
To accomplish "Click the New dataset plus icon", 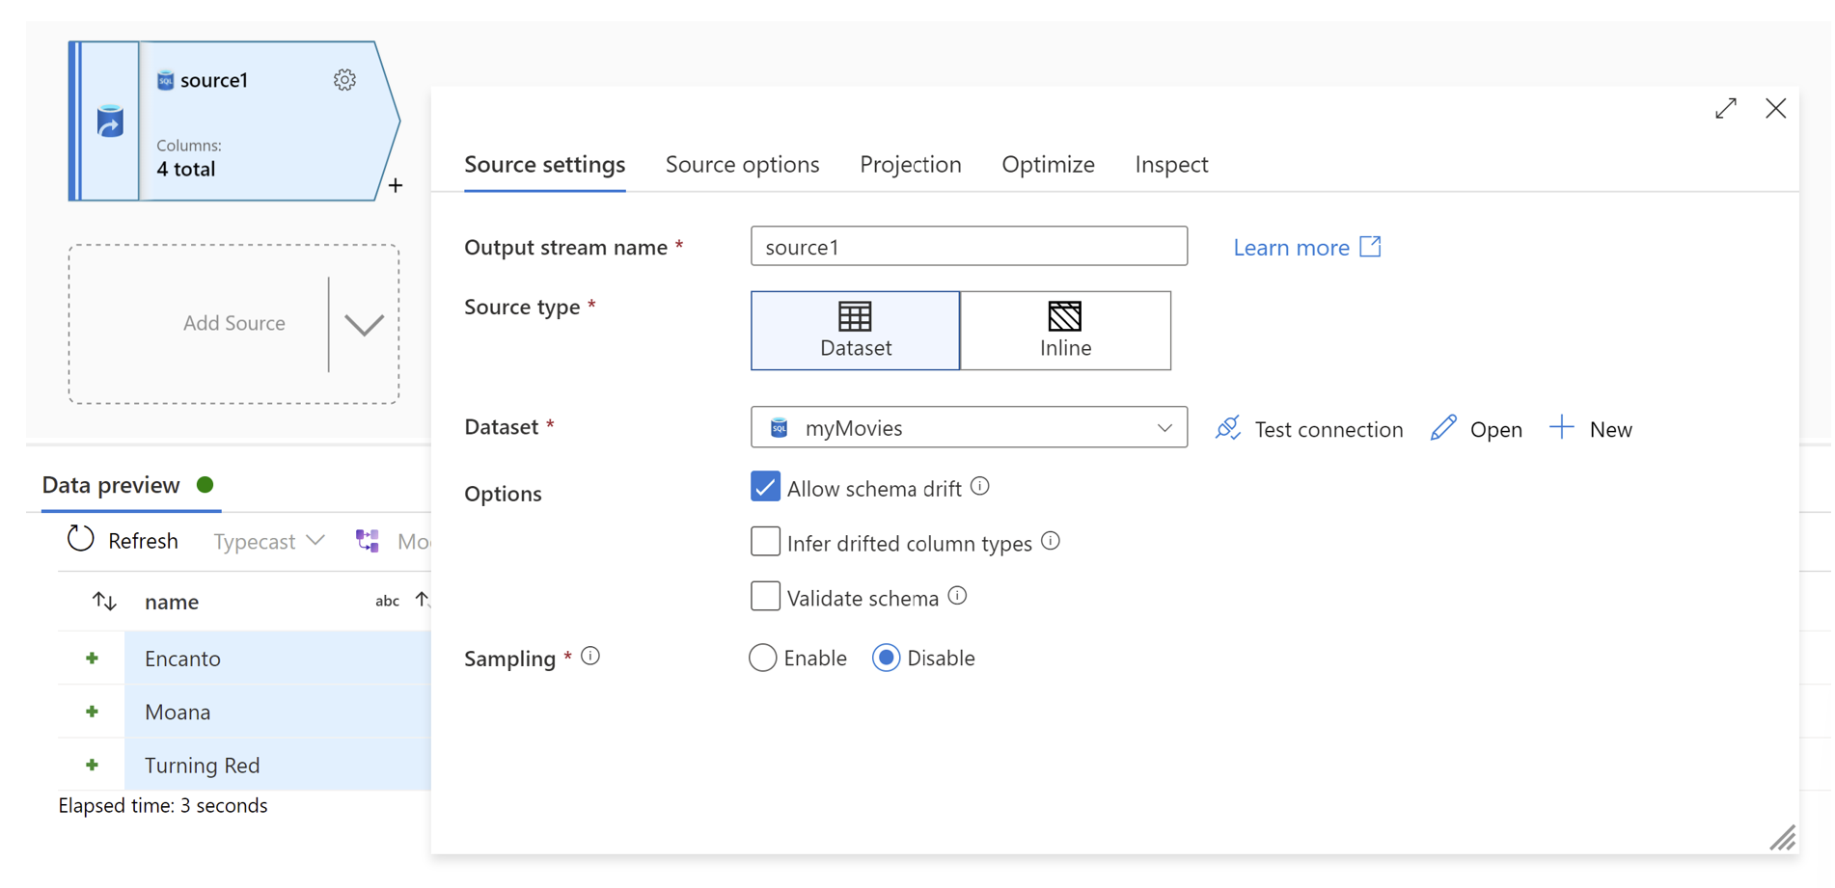I will click(1561, 427).
